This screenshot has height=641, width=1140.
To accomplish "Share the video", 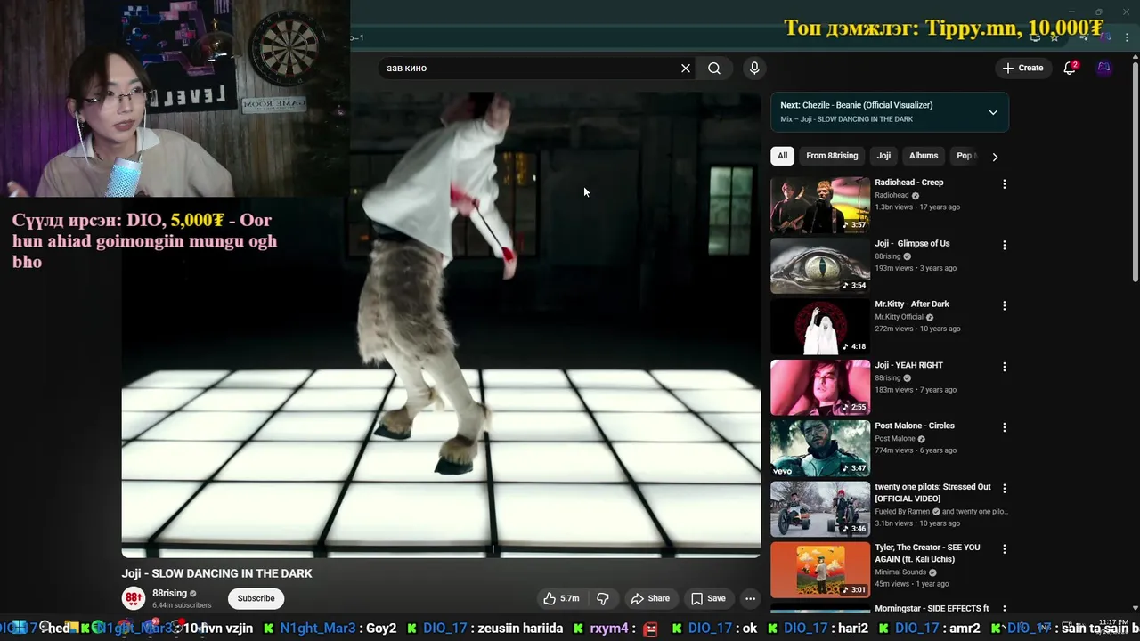I will [x=650, y=598].
